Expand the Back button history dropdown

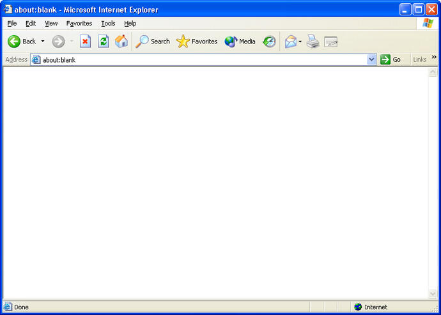click(x=43, y=42)
